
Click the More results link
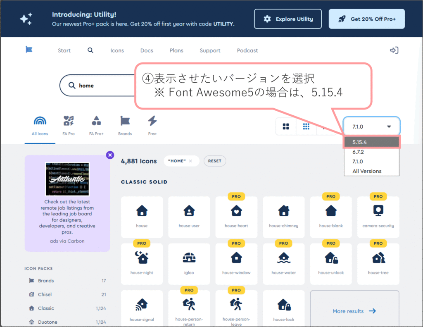[354, 311]
